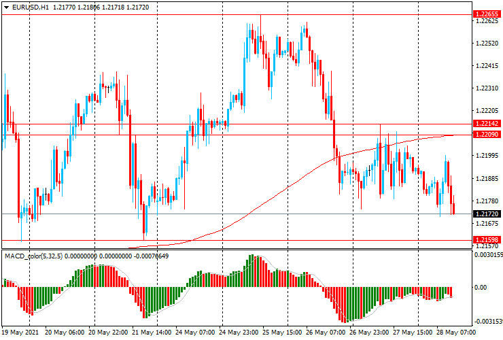Click the 19 May 2021 time label
This screenshot has height=340, width=503.
(x=20, y=332)
